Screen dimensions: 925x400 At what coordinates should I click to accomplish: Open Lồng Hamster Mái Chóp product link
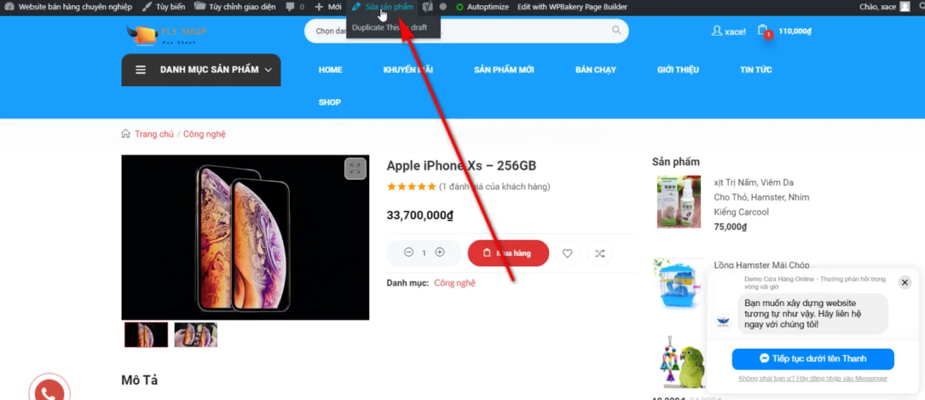(762, 265)
